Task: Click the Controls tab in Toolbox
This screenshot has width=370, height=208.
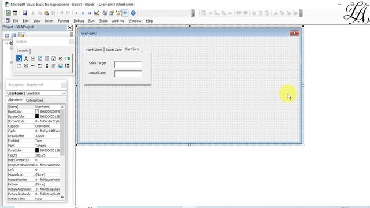Action: click(23, 50)
